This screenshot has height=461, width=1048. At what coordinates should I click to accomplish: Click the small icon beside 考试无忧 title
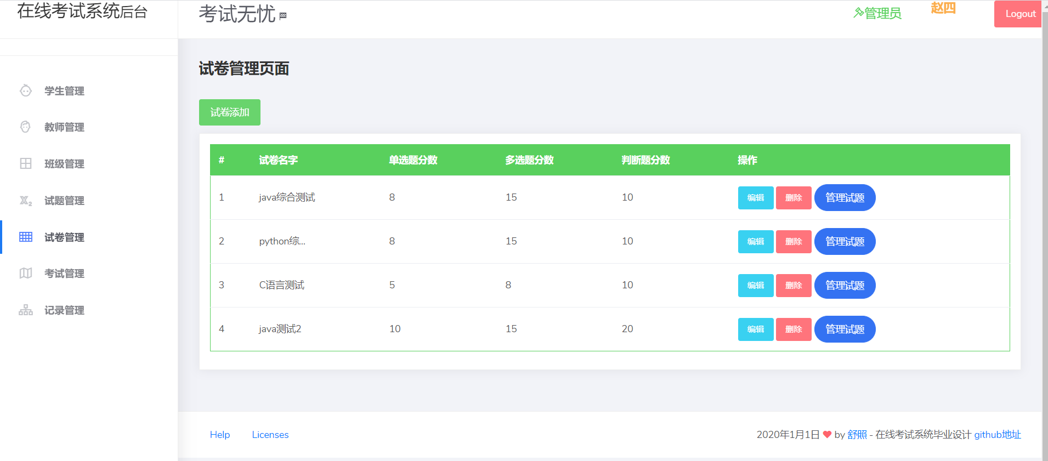click(283, 16)
